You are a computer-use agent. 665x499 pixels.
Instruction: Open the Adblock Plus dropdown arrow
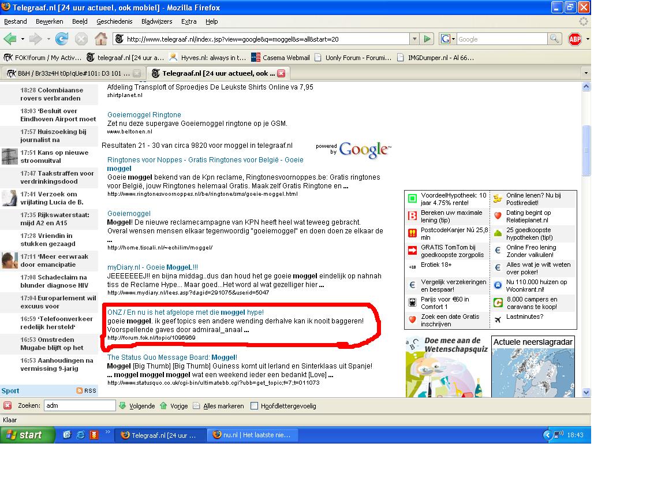(x=588, y=39)
